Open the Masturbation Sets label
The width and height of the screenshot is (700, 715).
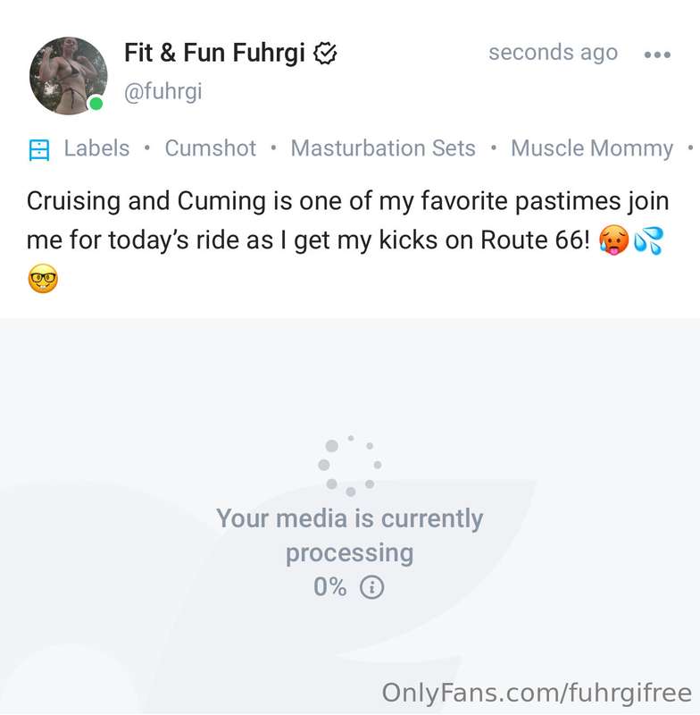(x=383, y=148)
